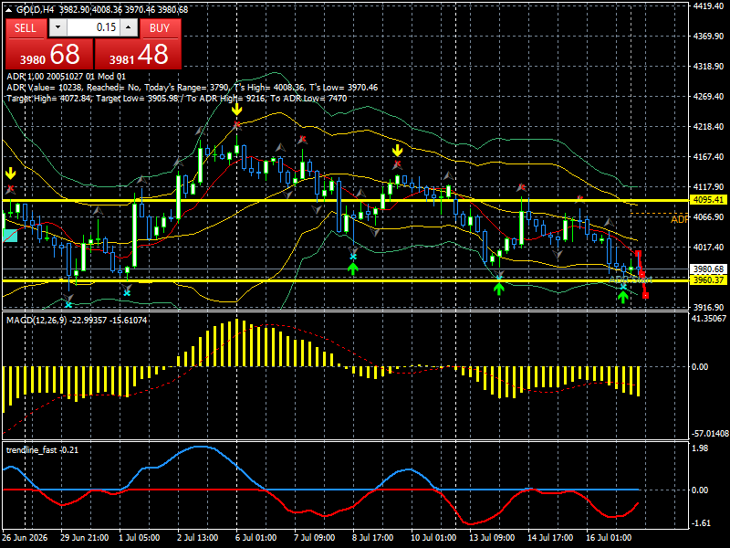This screenshot has width=730, height=548.
Task: Select the yellow horizontal line at 3960.37
Action: (x=346, y=280)
